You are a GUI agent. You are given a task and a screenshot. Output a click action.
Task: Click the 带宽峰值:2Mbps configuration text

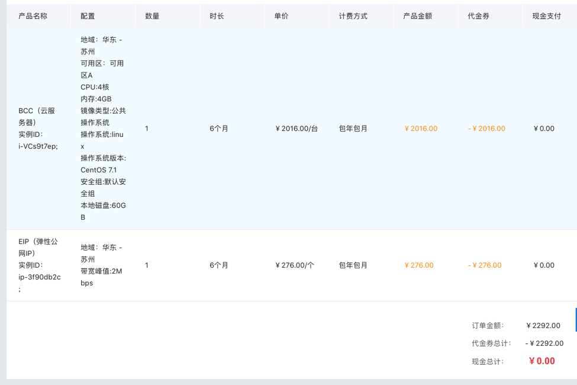pos(101,277)
